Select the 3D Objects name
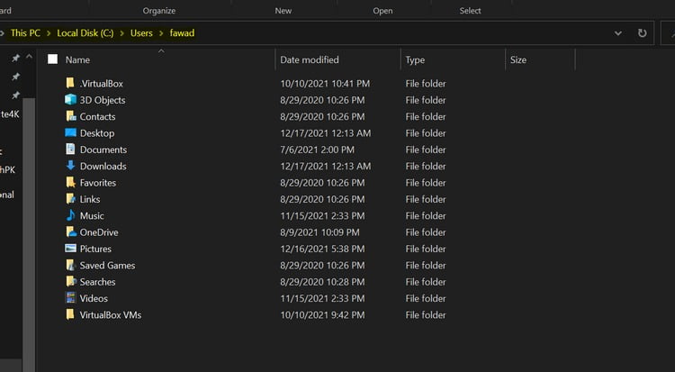Screen dimensions: 675x372 coord(103,100)
